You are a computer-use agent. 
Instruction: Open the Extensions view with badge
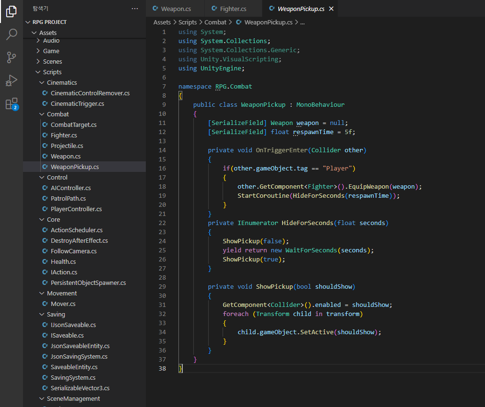[12, 104]
